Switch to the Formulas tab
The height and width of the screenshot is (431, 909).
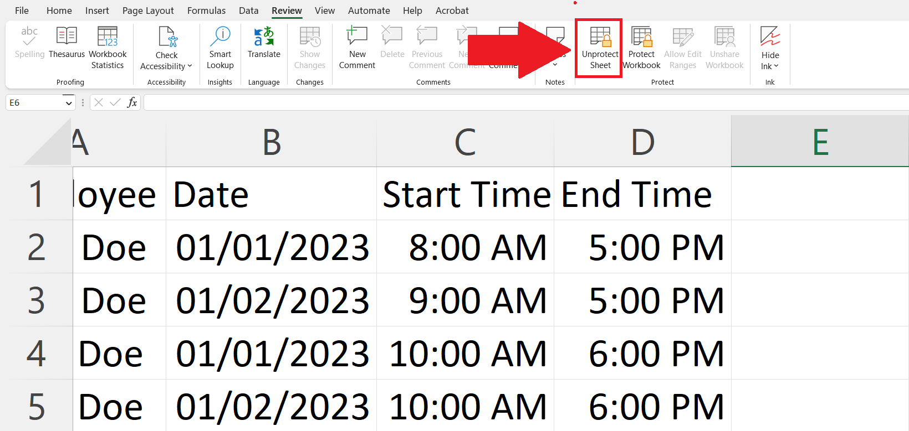[206, 11]
